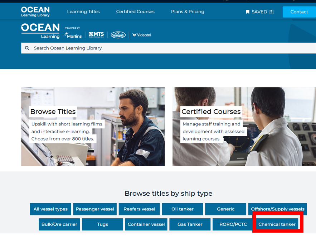Click inside the Search Ocean Learning Library field
This screenshot has width=316, height=238.
click(107, 48)
